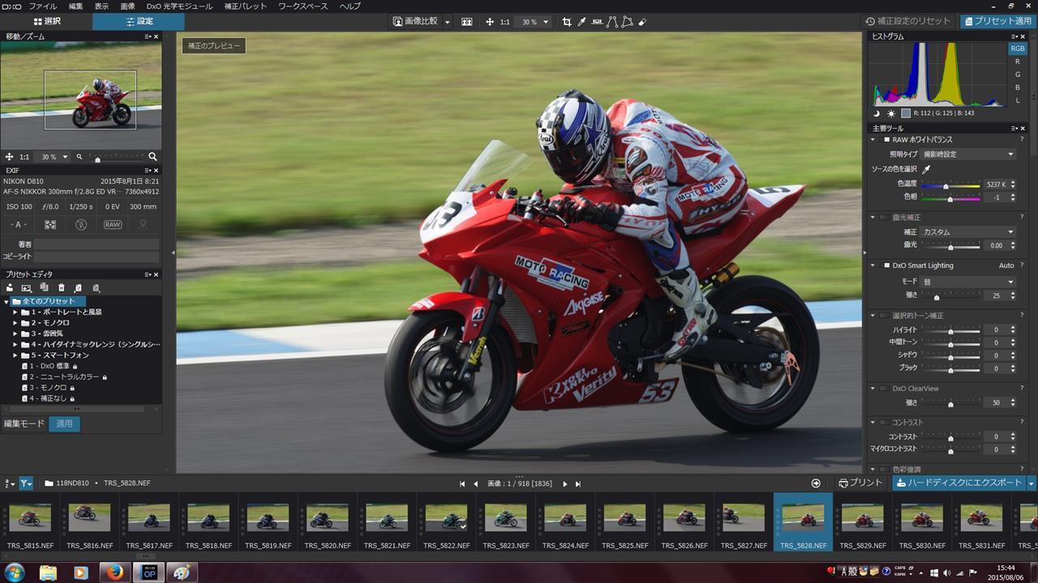This screenshot has height=583, width=1038.
Task: Show only the R channel in histogram
Action: pos(1018,62)
